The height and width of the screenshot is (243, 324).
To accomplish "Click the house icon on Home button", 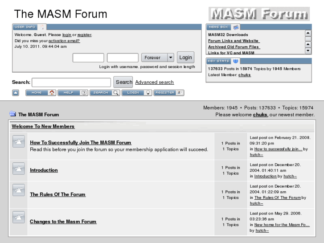I will click(52, 93).
